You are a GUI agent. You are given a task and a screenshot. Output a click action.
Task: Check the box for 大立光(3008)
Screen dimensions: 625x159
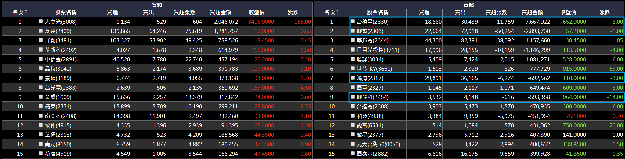[x=41, y=21]
